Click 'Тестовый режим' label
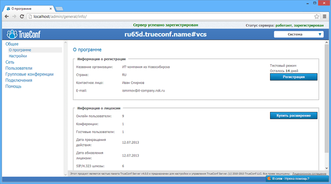This screenshot has height=184, width=331. pos(283,65)
